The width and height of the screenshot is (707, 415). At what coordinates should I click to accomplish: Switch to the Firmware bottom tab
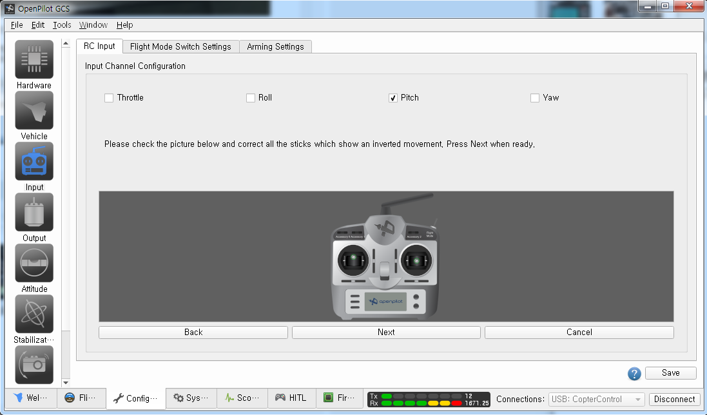(340, 398)
